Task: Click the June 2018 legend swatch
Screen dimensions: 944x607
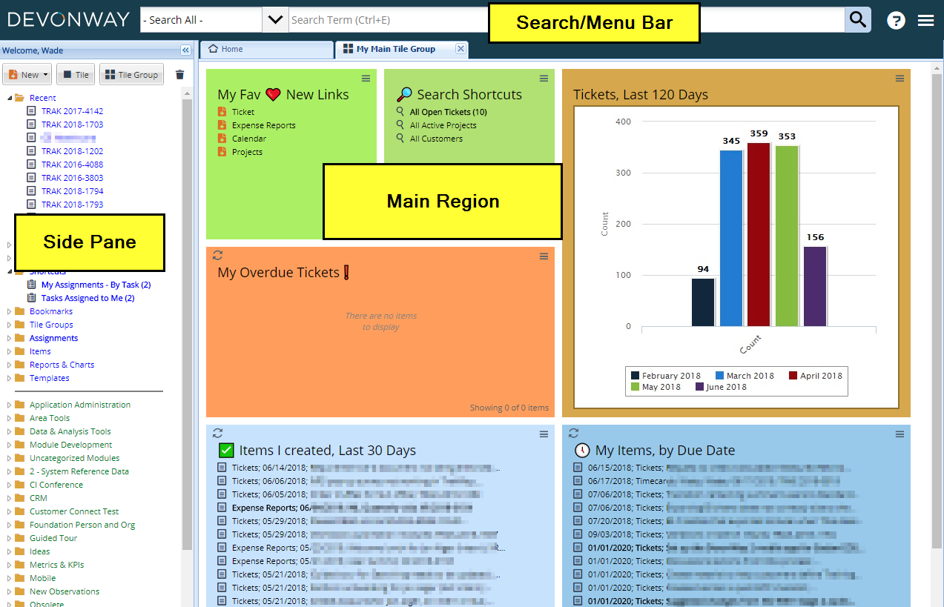Action: pos(699,387)
